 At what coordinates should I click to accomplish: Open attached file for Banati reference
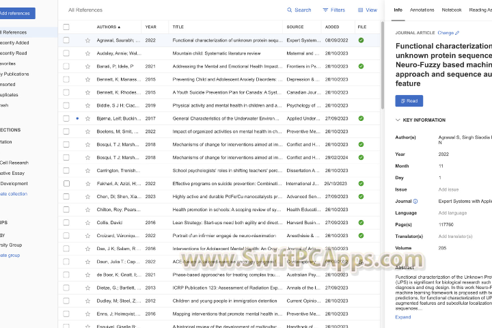pyautogui.click(x=361, y=66)
